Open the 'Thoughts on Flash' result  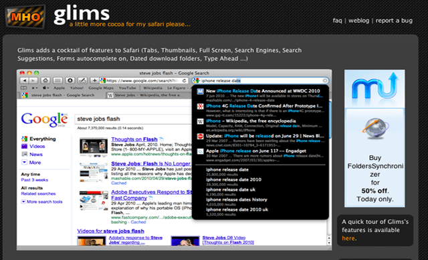134,139
